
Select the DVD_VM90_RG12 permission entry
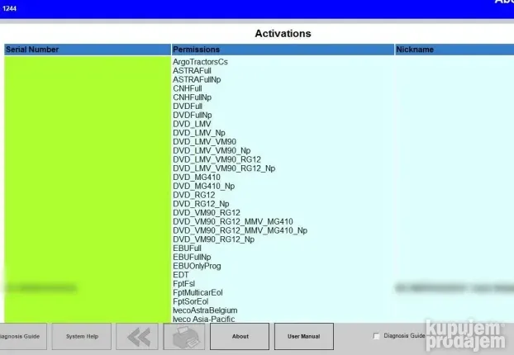click(x=207, y=212)
